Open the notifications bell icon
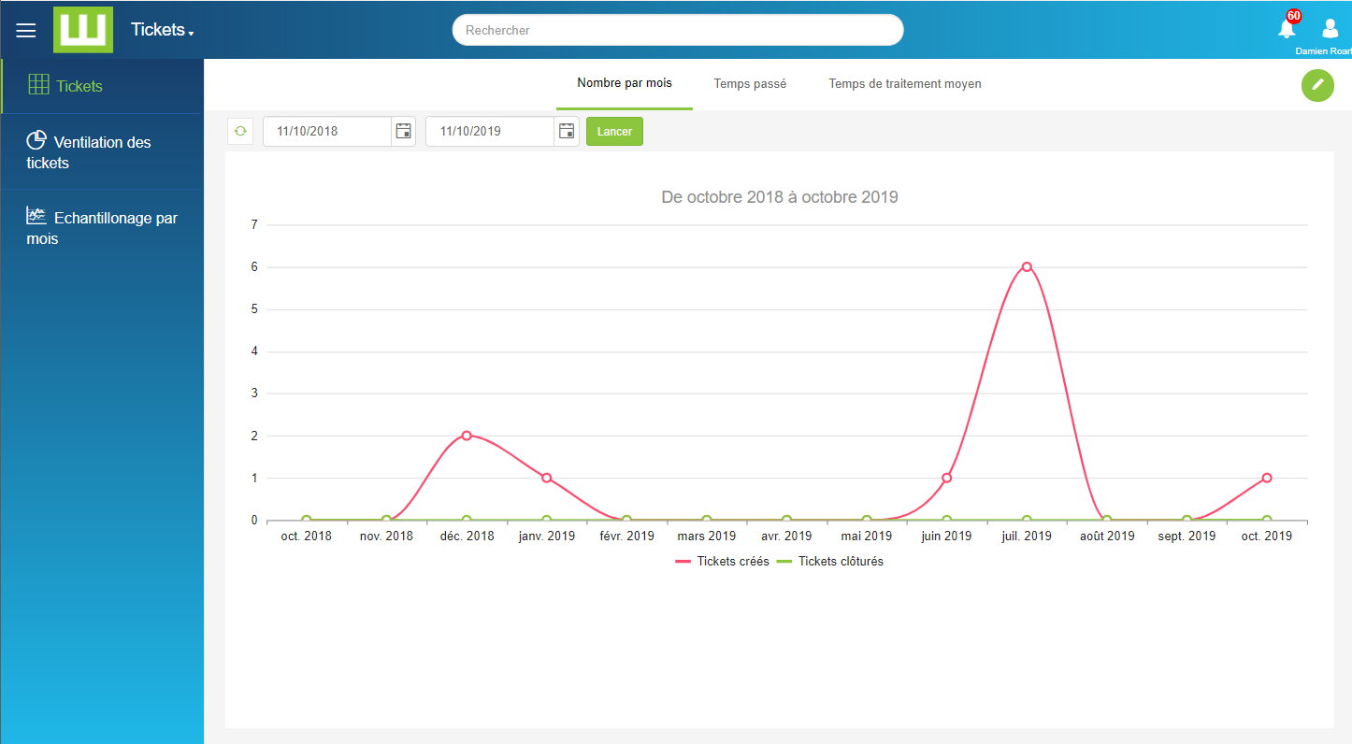1352x744 pixels. tap(1287, 29)
